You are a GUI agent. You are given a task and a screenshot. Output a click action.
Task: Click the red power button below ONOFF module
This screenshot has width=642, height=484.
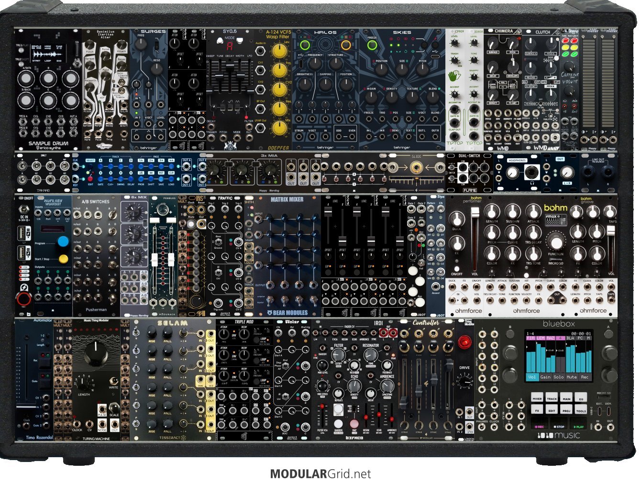pyautogui.click(x=24, y=299)
